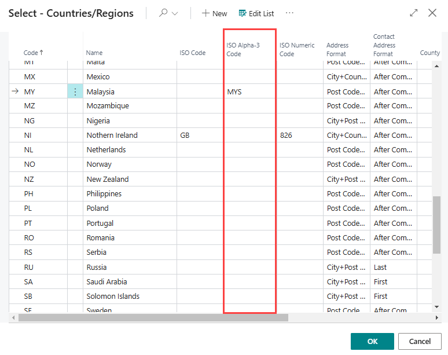Image resolution: width=448 pixels, height=355 pixels.
Task: Sort by the Code column header
Action: coord(34,53)
